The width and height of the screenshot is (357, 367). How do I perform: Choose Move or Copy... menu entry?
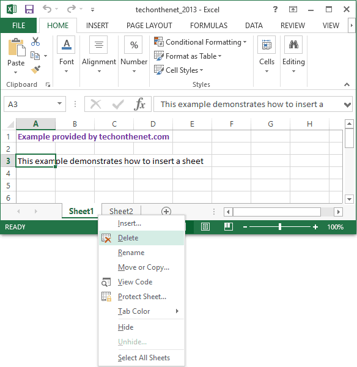[x=141, y=267]
